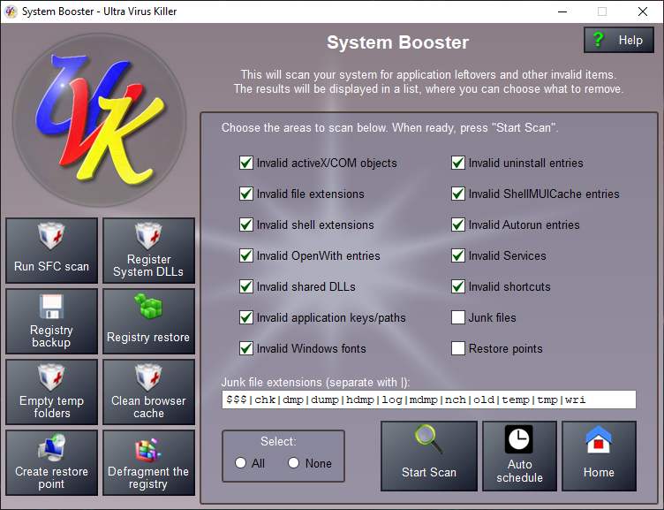Click the green question mark Help icon
Screen dimensions: 664x510
pos(598,40)
